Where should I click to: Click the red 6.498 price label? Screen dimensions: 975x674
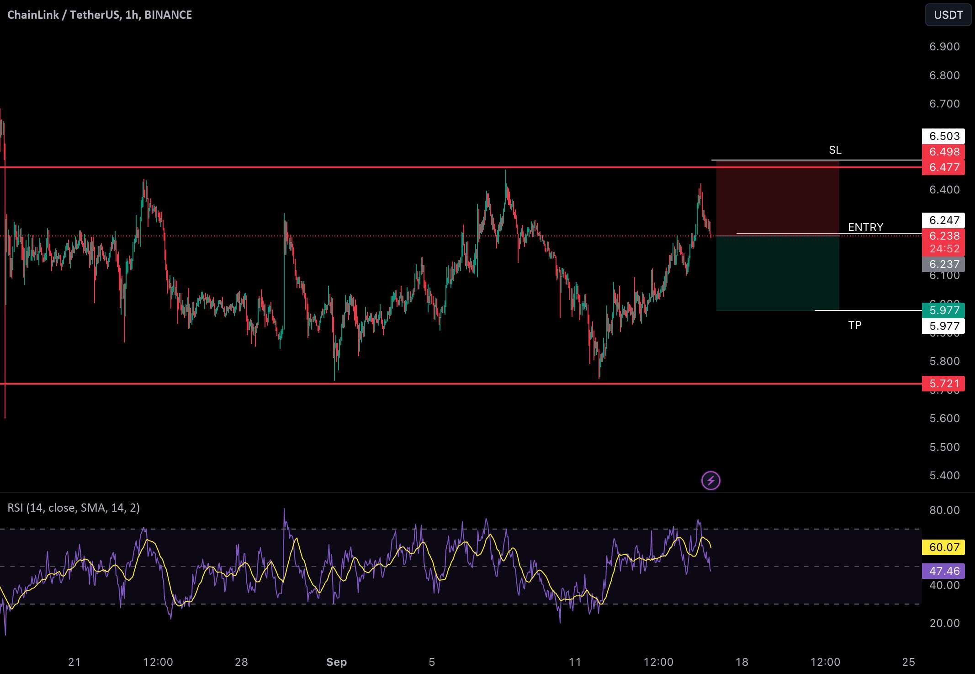coord(943,152)
